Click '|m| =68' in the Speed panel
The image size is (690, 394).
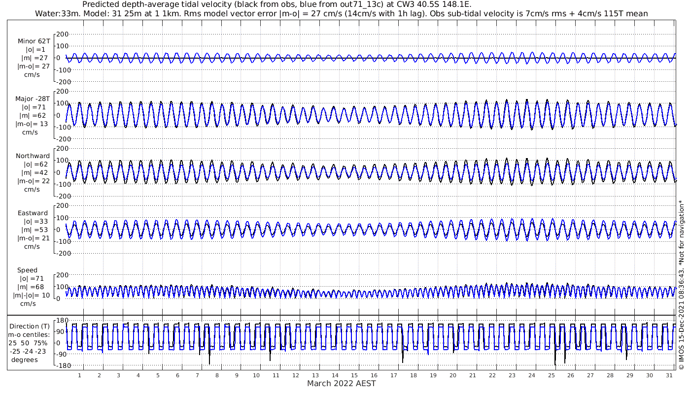(31, 287)
